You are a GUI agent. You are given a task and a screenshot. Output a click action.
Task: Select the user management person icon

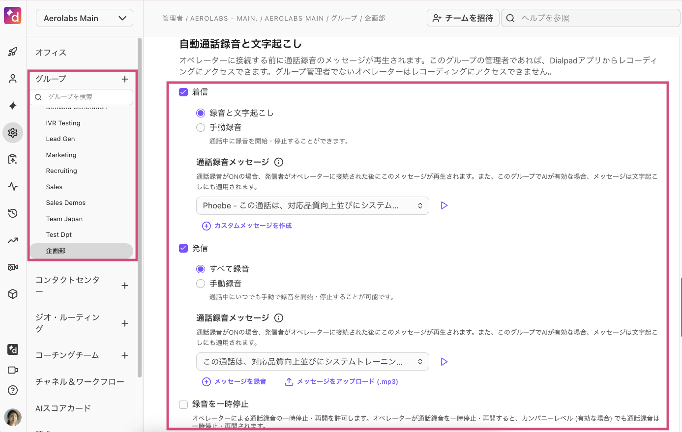[x=13, y=78]
